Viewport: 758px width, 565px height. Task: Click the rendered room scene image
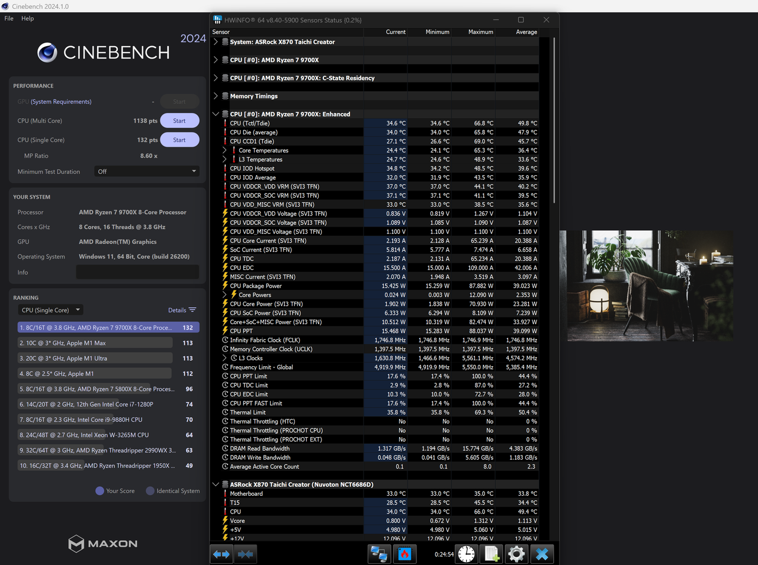(x=650, y=286)
